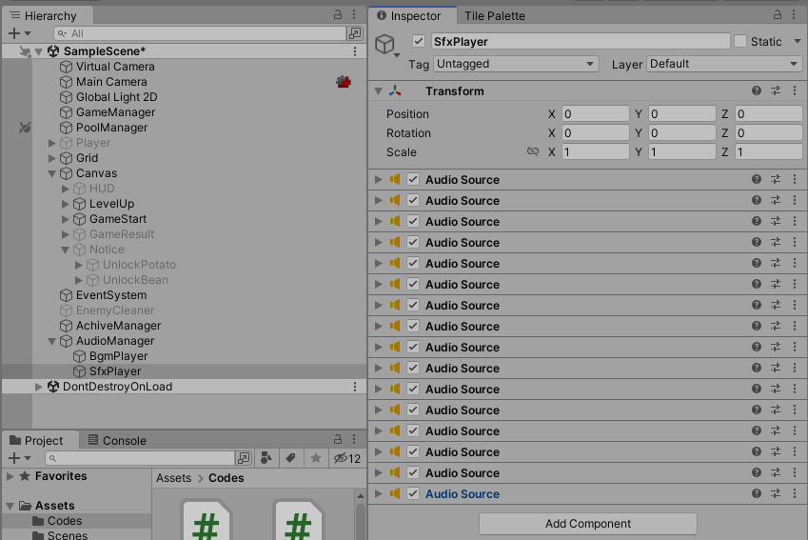Switch to the Console tab

click(x=117, y=440)
